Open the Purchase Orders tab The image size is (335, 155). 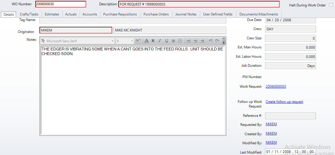click(x=156, y=14)
